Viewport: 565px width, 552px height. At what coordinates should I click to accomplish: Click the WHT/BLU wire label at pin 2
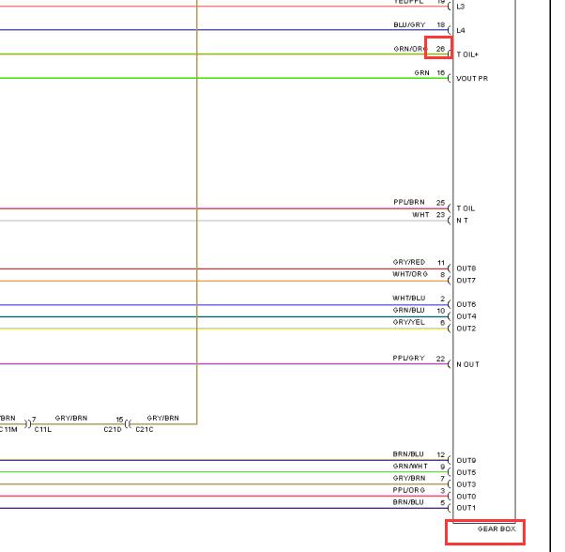point(408,299)
